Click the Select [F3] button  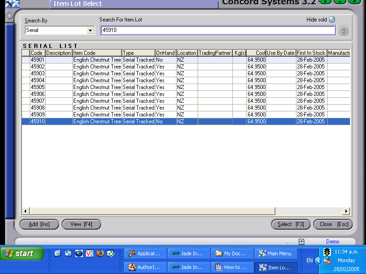coord(291,224)
